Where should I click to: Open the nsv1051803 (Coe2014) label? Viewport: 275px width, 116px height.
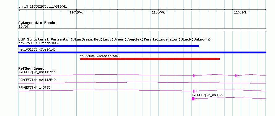[37, 49]
